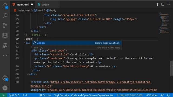
Task: Split the editor right
Action: [163, 4]
